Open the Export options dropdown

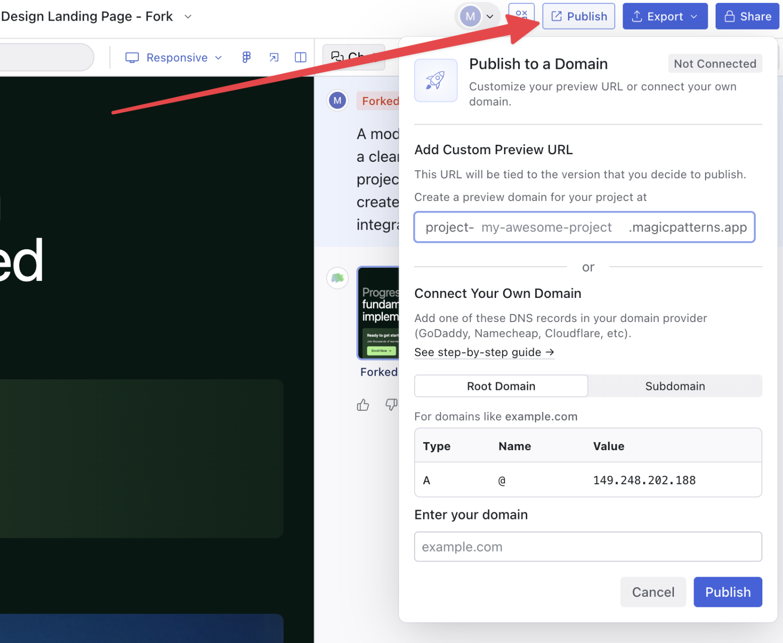coord(694,16)
